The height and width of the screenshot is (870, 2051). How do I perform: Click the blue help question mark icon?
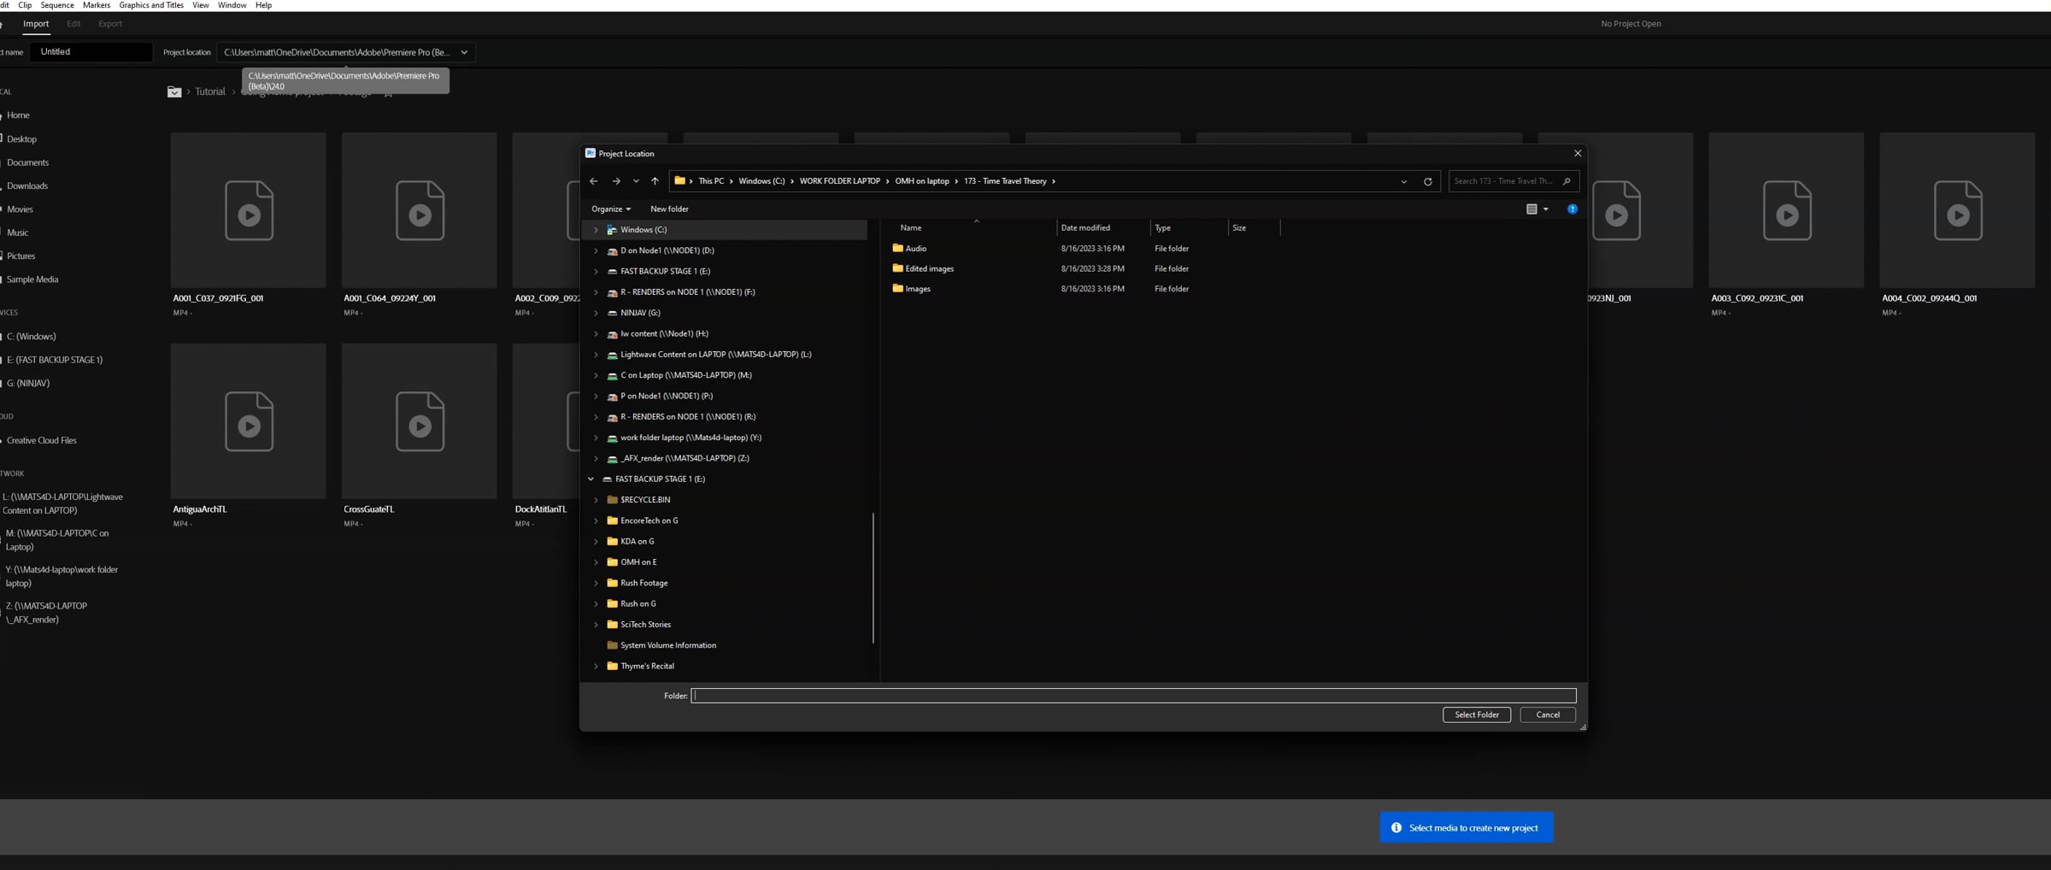tap(1572, 209)
